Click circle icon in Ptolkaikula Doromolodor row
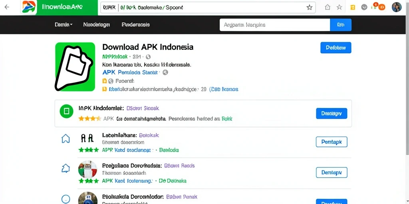Image resolution: width=409 pixels, height=204 pixels. tap(66, 199)
